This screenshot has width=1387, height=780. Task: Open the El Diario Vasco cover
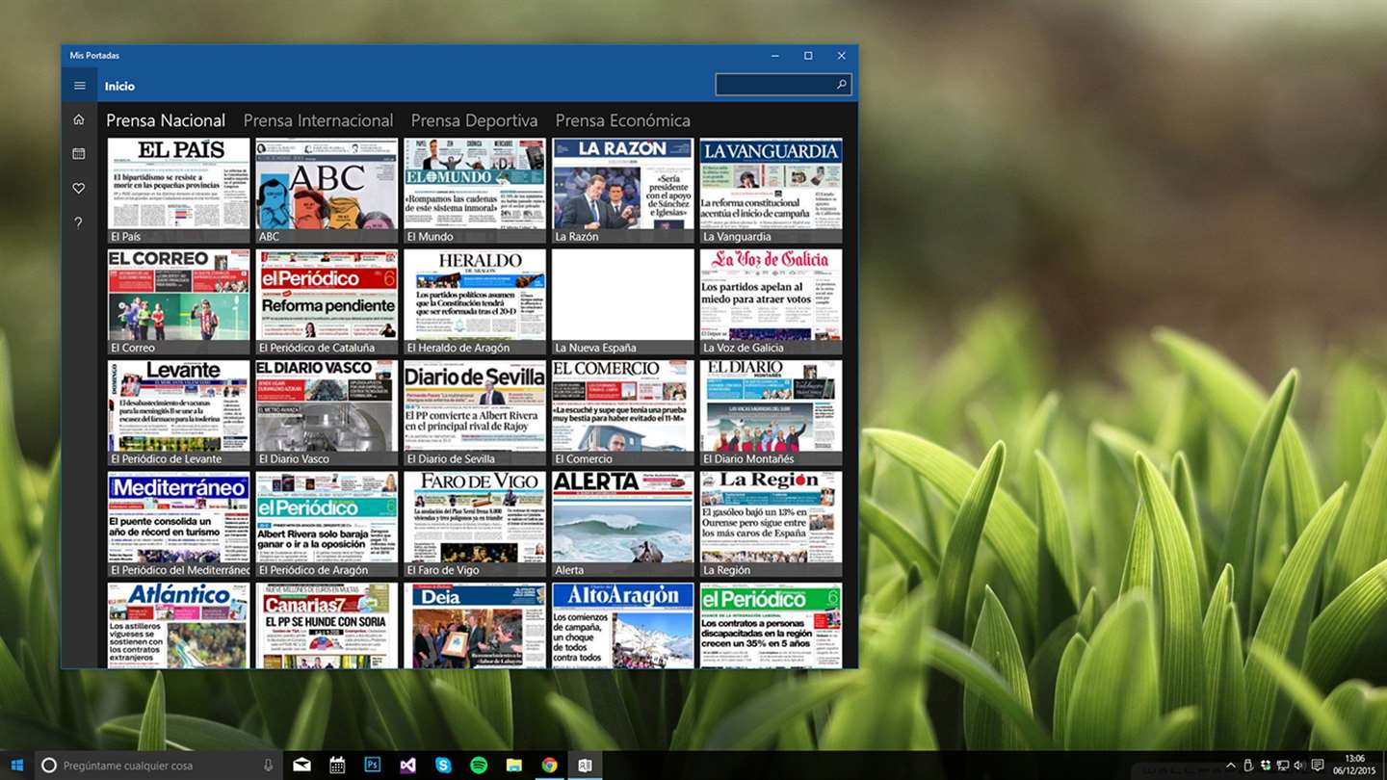[x=327, y=413]
